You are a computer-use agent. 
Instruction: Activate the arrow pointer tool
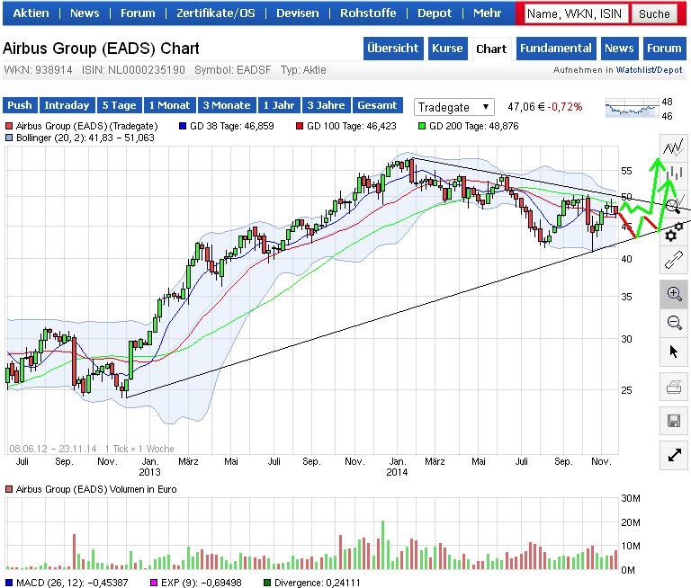coord(674,352)
